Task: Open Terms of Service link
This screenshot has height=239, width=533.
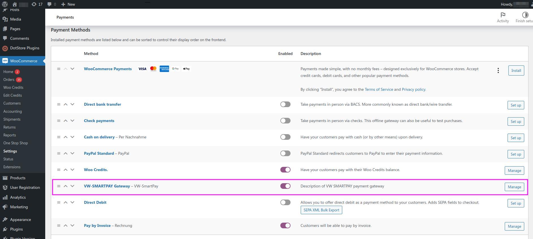Action: click(379, 89)
